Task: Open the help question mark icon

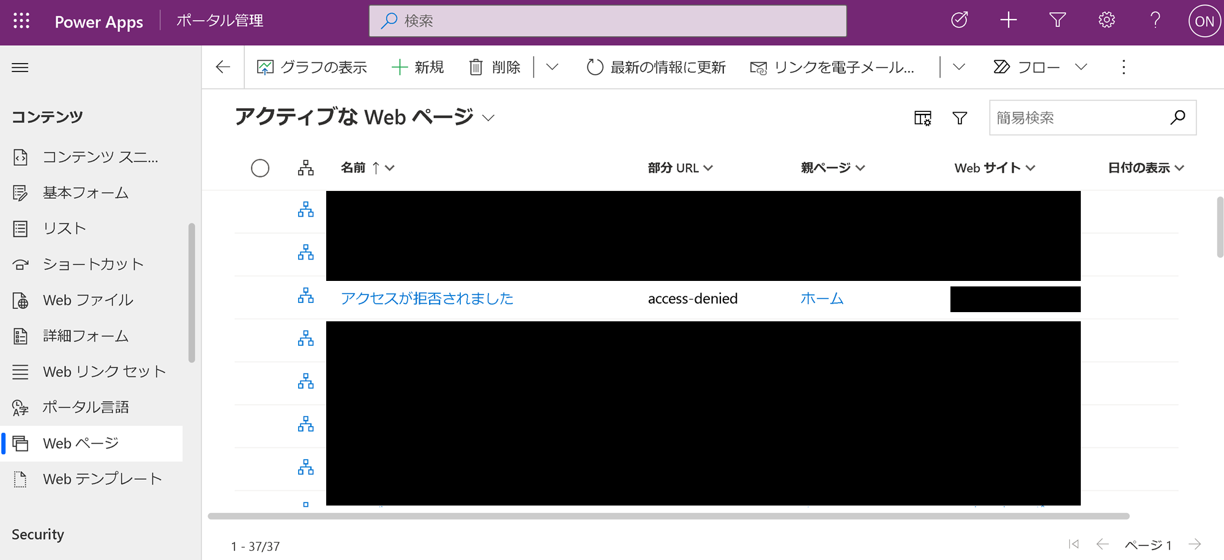Action: tap(1155, 20)
